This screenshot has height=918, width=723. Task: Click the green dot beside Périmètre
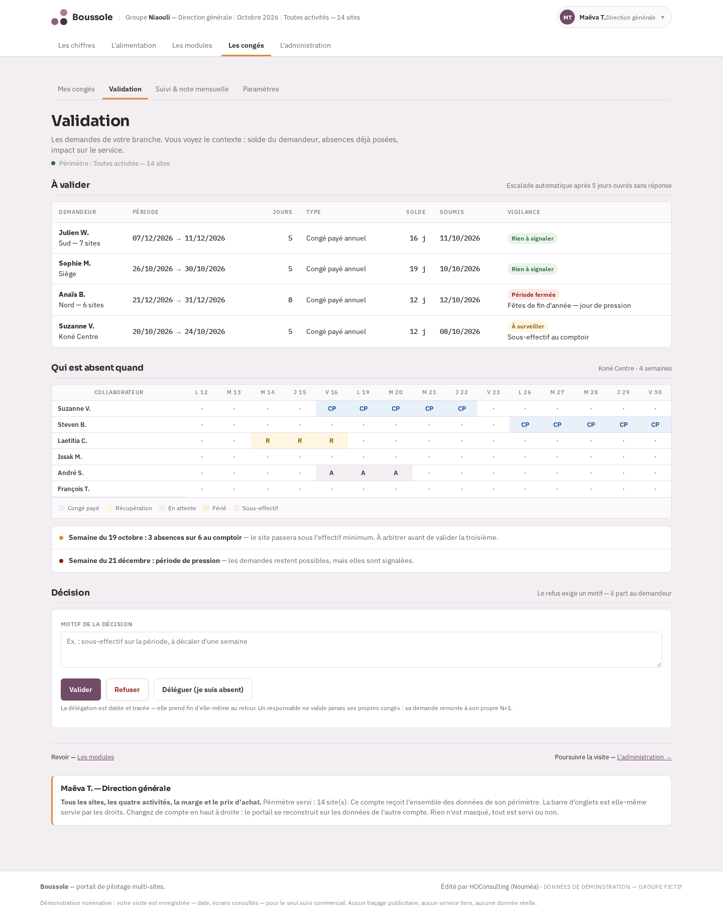point(53,163)
